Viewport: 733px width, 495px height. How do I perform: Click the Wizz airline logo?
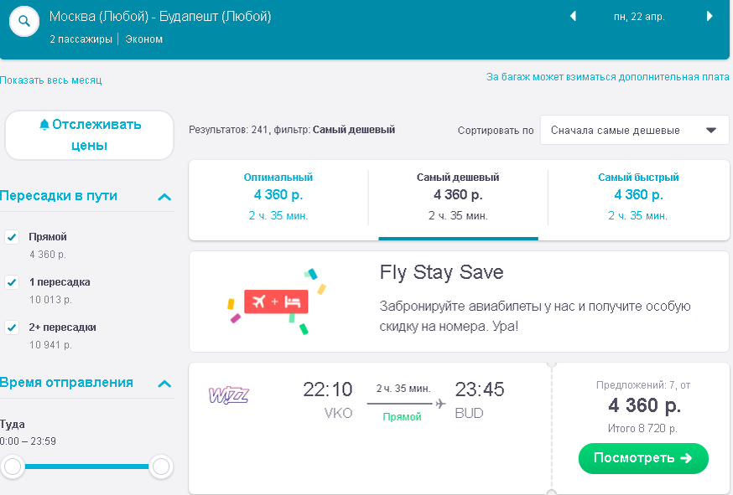228,394
